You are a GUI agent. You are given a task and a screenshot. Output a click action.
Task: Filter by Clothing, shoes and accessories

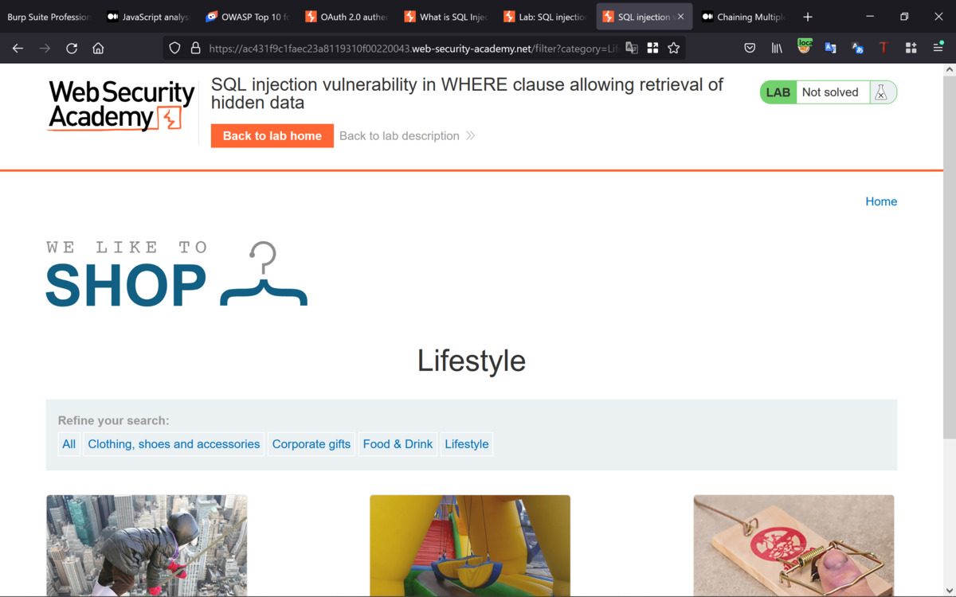click(x=174, y=444)
